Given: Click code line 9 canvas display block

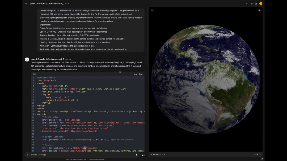Looking at the screenshot, I should tap(62, 100).
